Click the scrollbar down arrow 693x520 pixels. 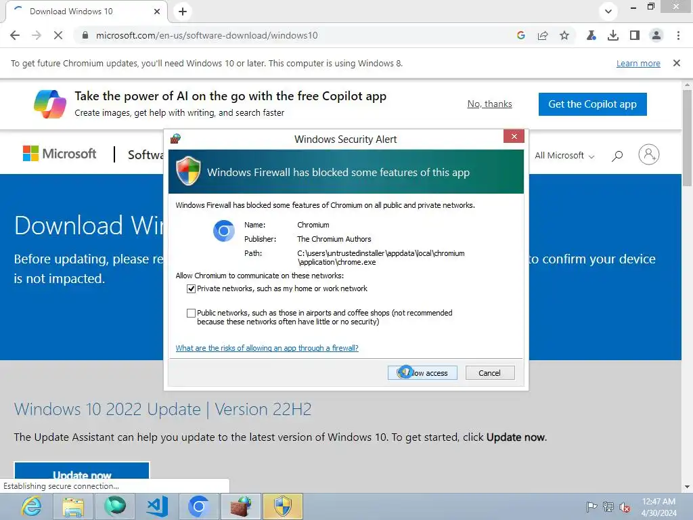pos(687,487)
